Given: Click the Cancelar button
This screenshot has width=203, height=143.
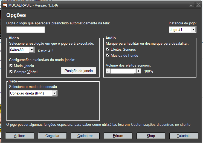Looking at the screenshot, I should point(52,136).
